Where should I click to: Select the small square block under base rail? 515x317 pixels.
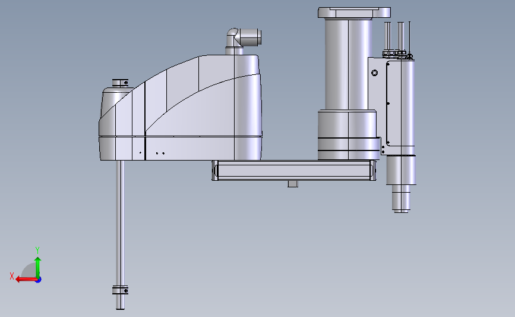pos(293,184)
